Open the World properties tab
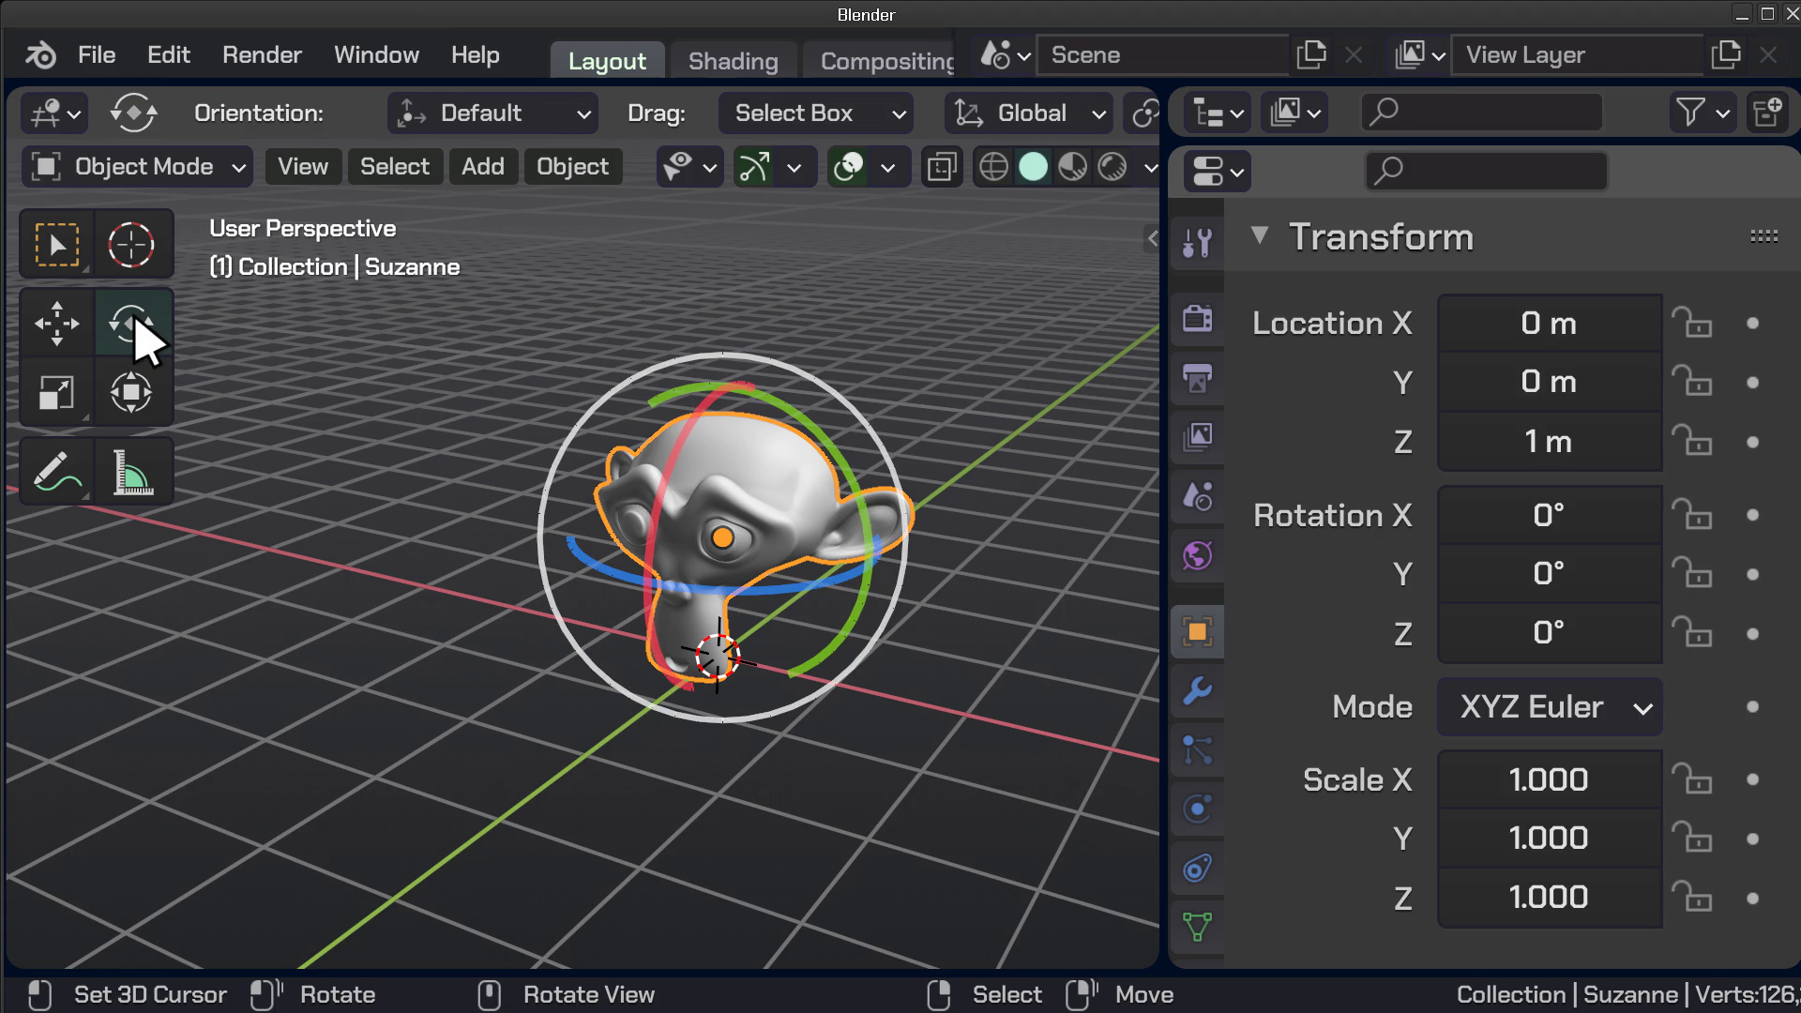 pos(1198,555)
